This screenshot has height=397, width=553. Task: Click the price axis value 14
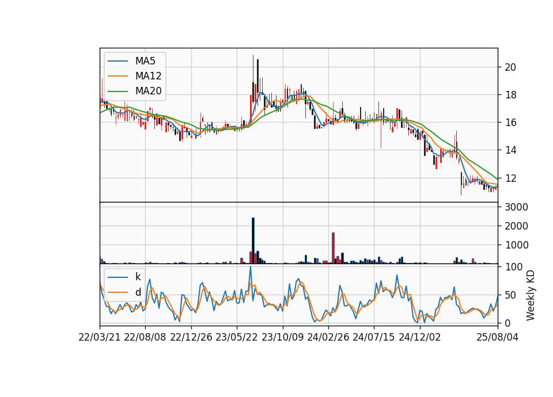510,150
